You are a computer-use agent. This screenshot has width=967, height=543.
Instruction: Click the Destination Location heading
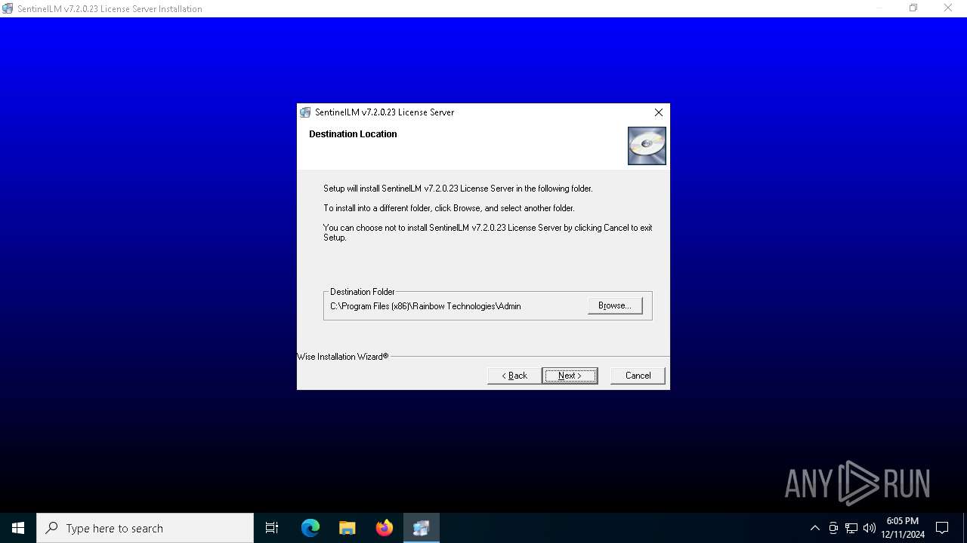(x=353, y=134)
